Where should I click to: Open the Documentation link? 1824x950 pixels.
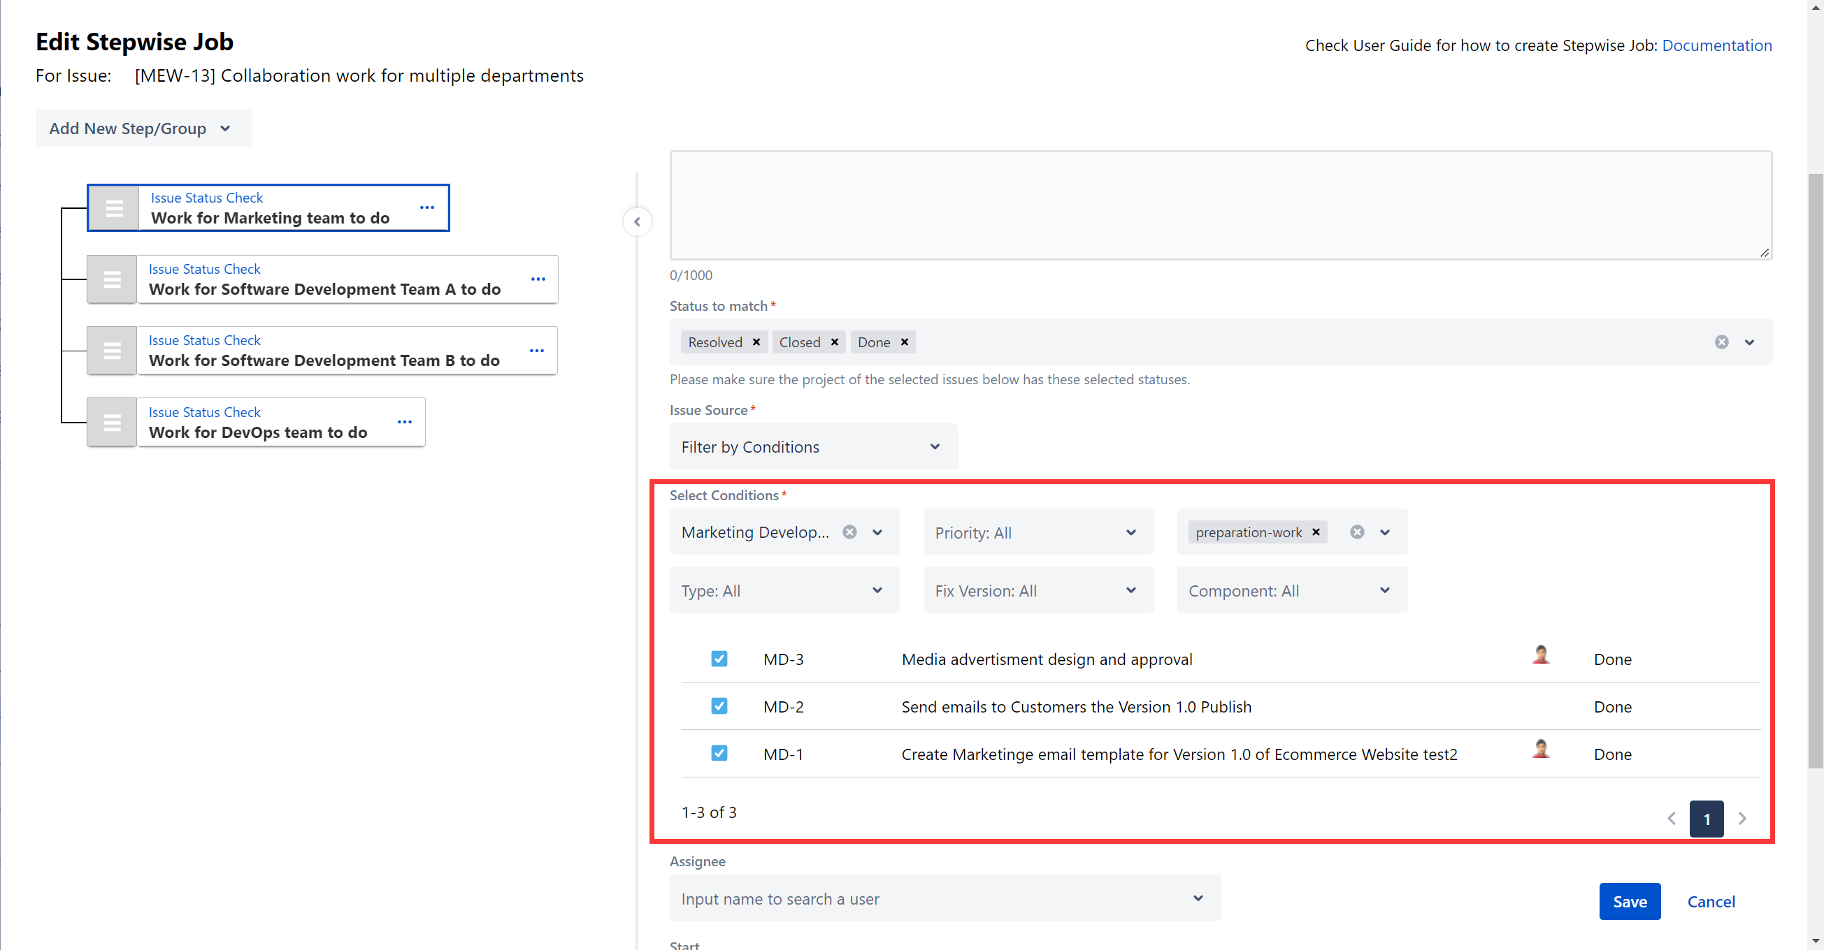[x=1716, y=45]
